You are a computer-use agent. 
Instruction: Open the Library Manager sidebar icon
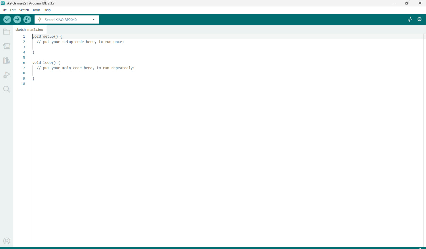tap(7, 61)
